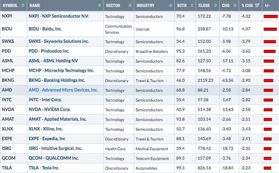Open QCOM - QUALCOMM Inc. link

click(x=54, y=158)
